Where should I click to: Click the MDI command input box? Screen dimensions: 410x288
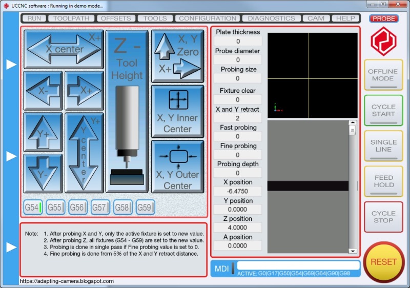click(x=298, y=265)
